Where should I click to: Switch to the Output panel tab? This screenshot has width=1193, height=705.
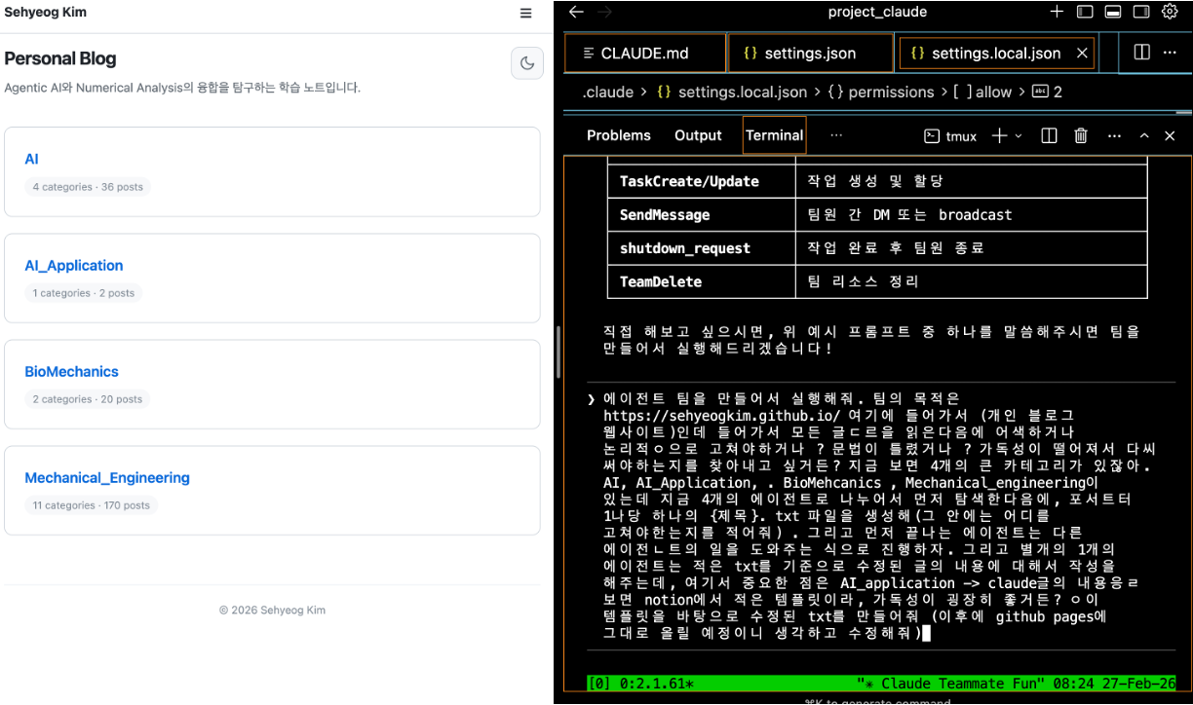point(698,135)
